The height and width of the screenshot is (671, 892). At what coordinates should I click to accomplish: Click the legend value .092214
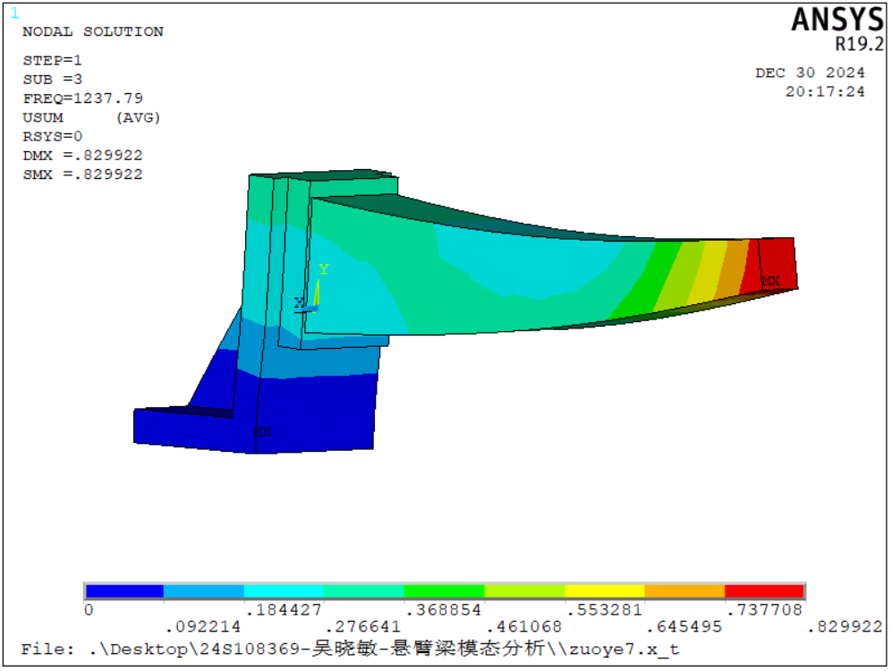click(x=203, y=626)
